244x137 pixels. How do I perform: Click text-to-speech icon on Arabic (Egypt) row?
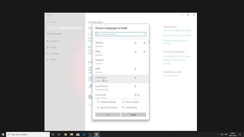(x=138, y=95)
